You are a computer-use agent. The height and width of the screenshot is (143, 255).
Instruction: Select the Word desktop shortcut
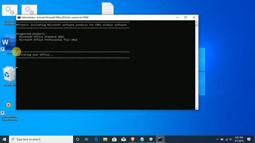pyautogui.click(x=8, y=44)
